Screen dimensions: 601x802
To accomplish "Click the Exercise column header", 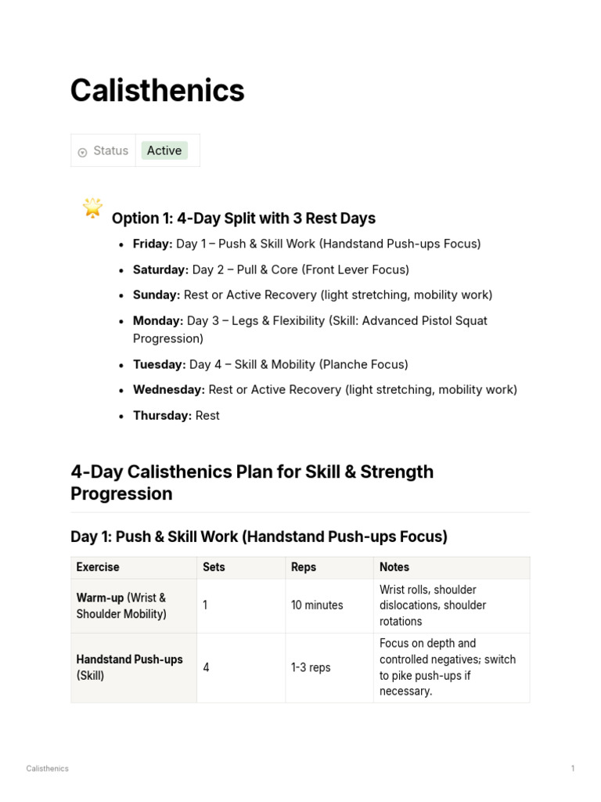I will click(98, 567).
